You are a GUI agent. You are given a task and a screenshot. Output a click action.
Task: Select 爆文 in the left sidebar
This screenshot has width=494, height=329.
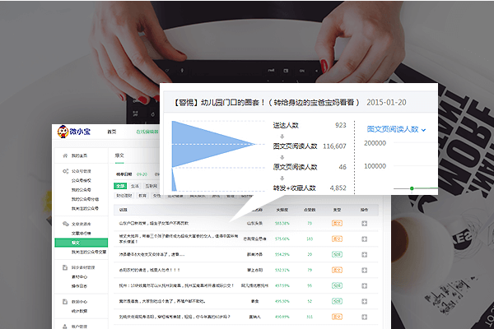click(x=76, y=243)
